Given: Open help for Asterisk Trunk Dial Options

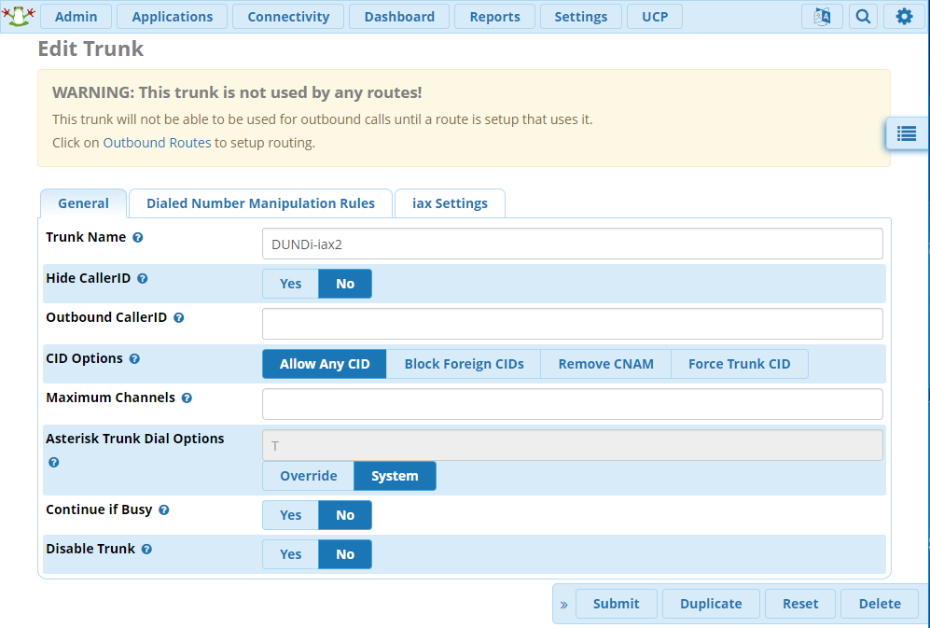Looking at the screenshot, I should click(53, 462).
